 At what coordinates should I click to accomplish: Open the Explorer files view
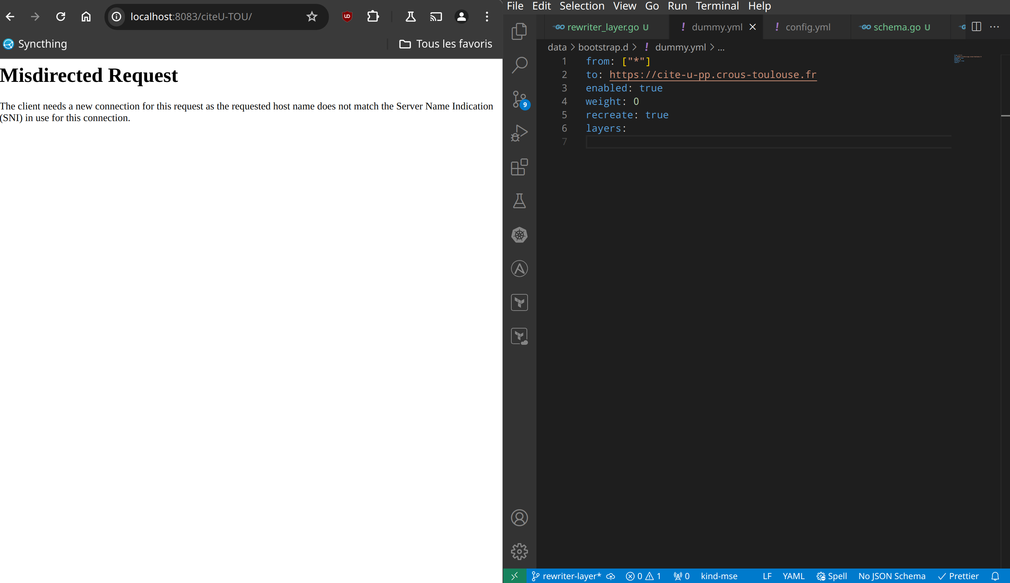[519, 31]
